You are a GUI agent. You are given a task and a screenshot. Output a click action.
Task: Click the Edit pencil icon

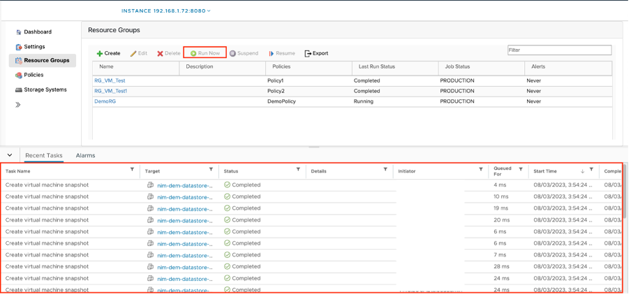(133, 53)
